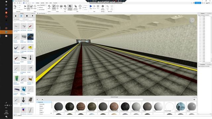The image size is (212, 119).
Task: Open the Terrain Editor
Action: [49, 7]
